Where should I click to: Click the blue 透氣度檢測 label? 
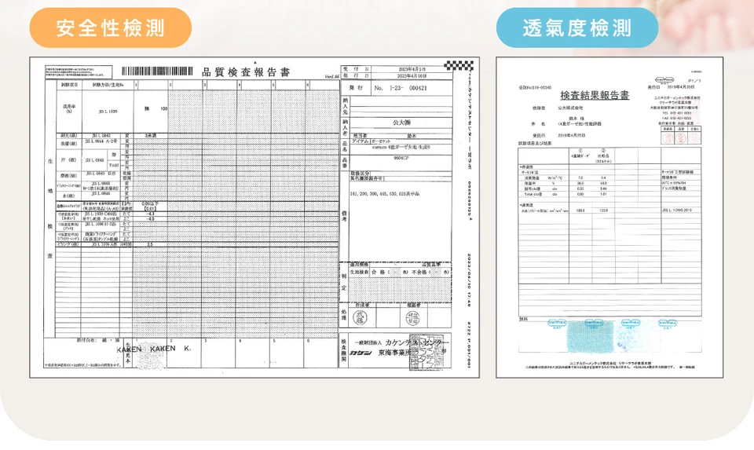click(577, 28)
